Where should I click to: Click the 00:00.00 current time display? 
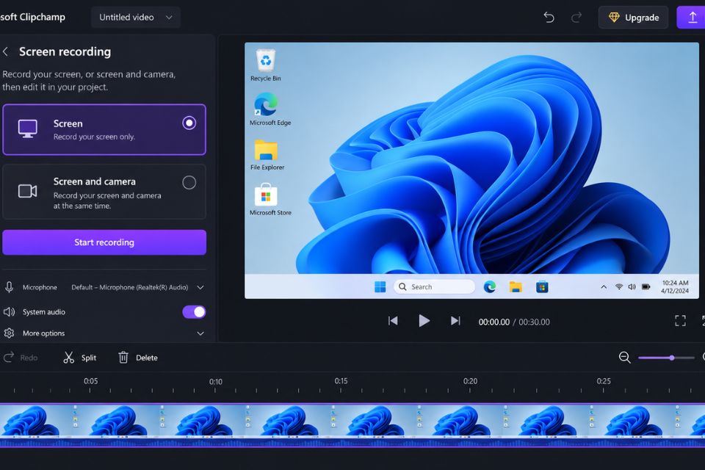click(x=493, y=322)
